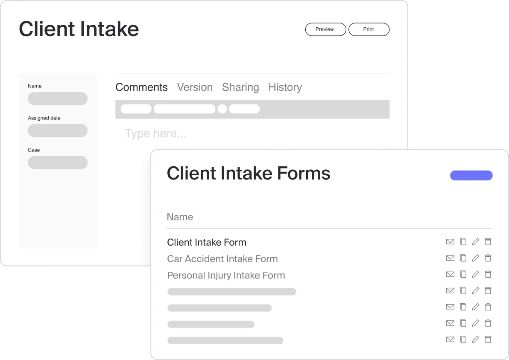Copy the Personal Injury Intake Form
The width and height of the screenshot is (509, 360).
tap(463, 274)
